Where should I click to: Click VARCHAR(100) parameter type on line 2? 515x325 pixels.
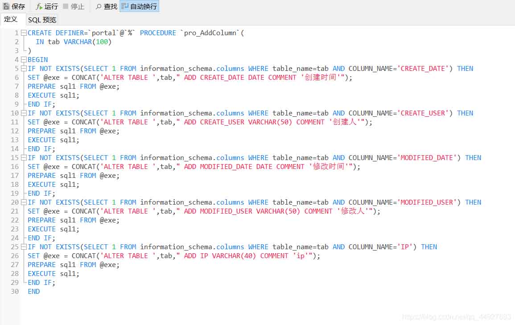click(87, 42)
